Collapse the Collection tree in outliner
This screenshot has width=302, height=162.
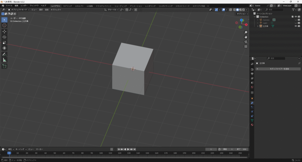255,17
